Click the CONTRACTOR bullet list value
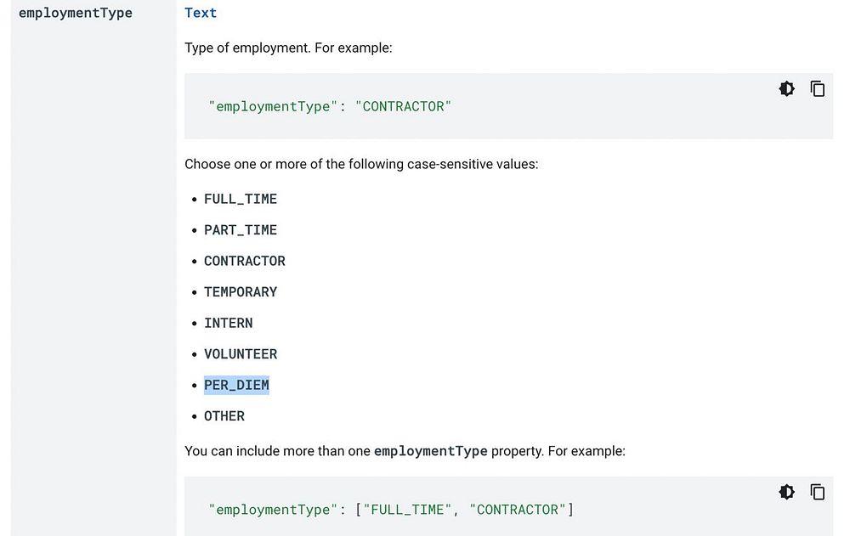 click(x=245, y=261)
